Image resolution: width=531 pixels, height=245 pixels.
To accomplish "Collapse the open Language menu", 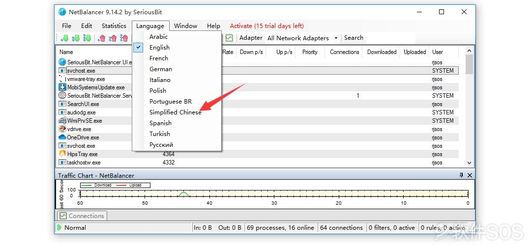I will (x=150, y=26).
